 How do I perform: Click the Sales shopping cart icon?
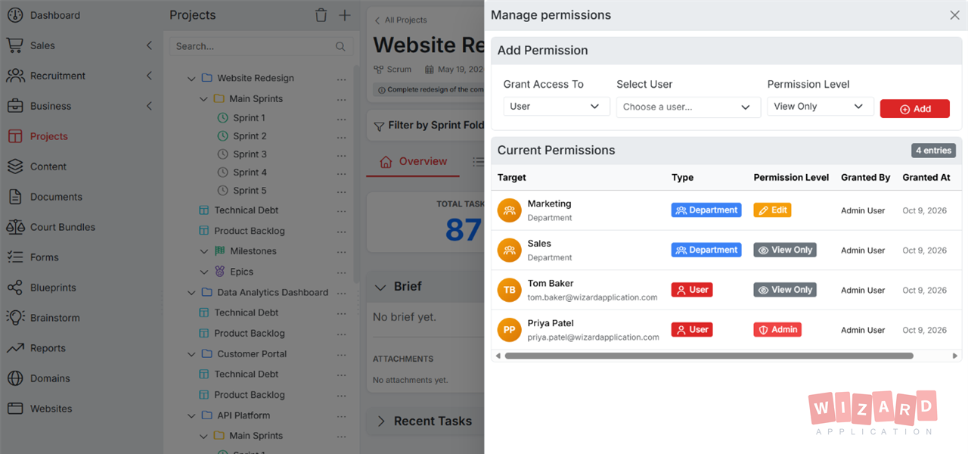pyautogui.click(x=15, y=45)
